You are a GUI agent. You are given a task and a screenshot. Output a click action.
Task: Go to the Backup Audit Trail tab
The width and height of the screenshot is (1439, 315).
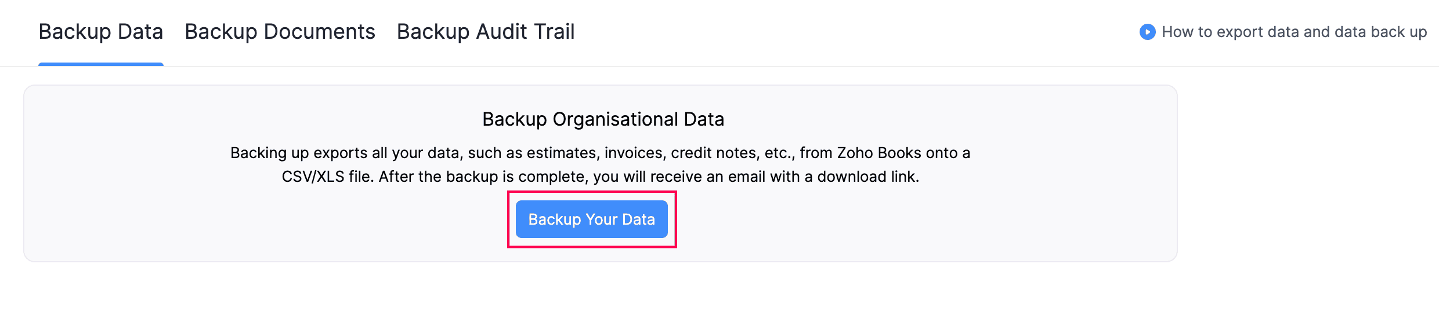pyautogui.click(x=486, y=32)
